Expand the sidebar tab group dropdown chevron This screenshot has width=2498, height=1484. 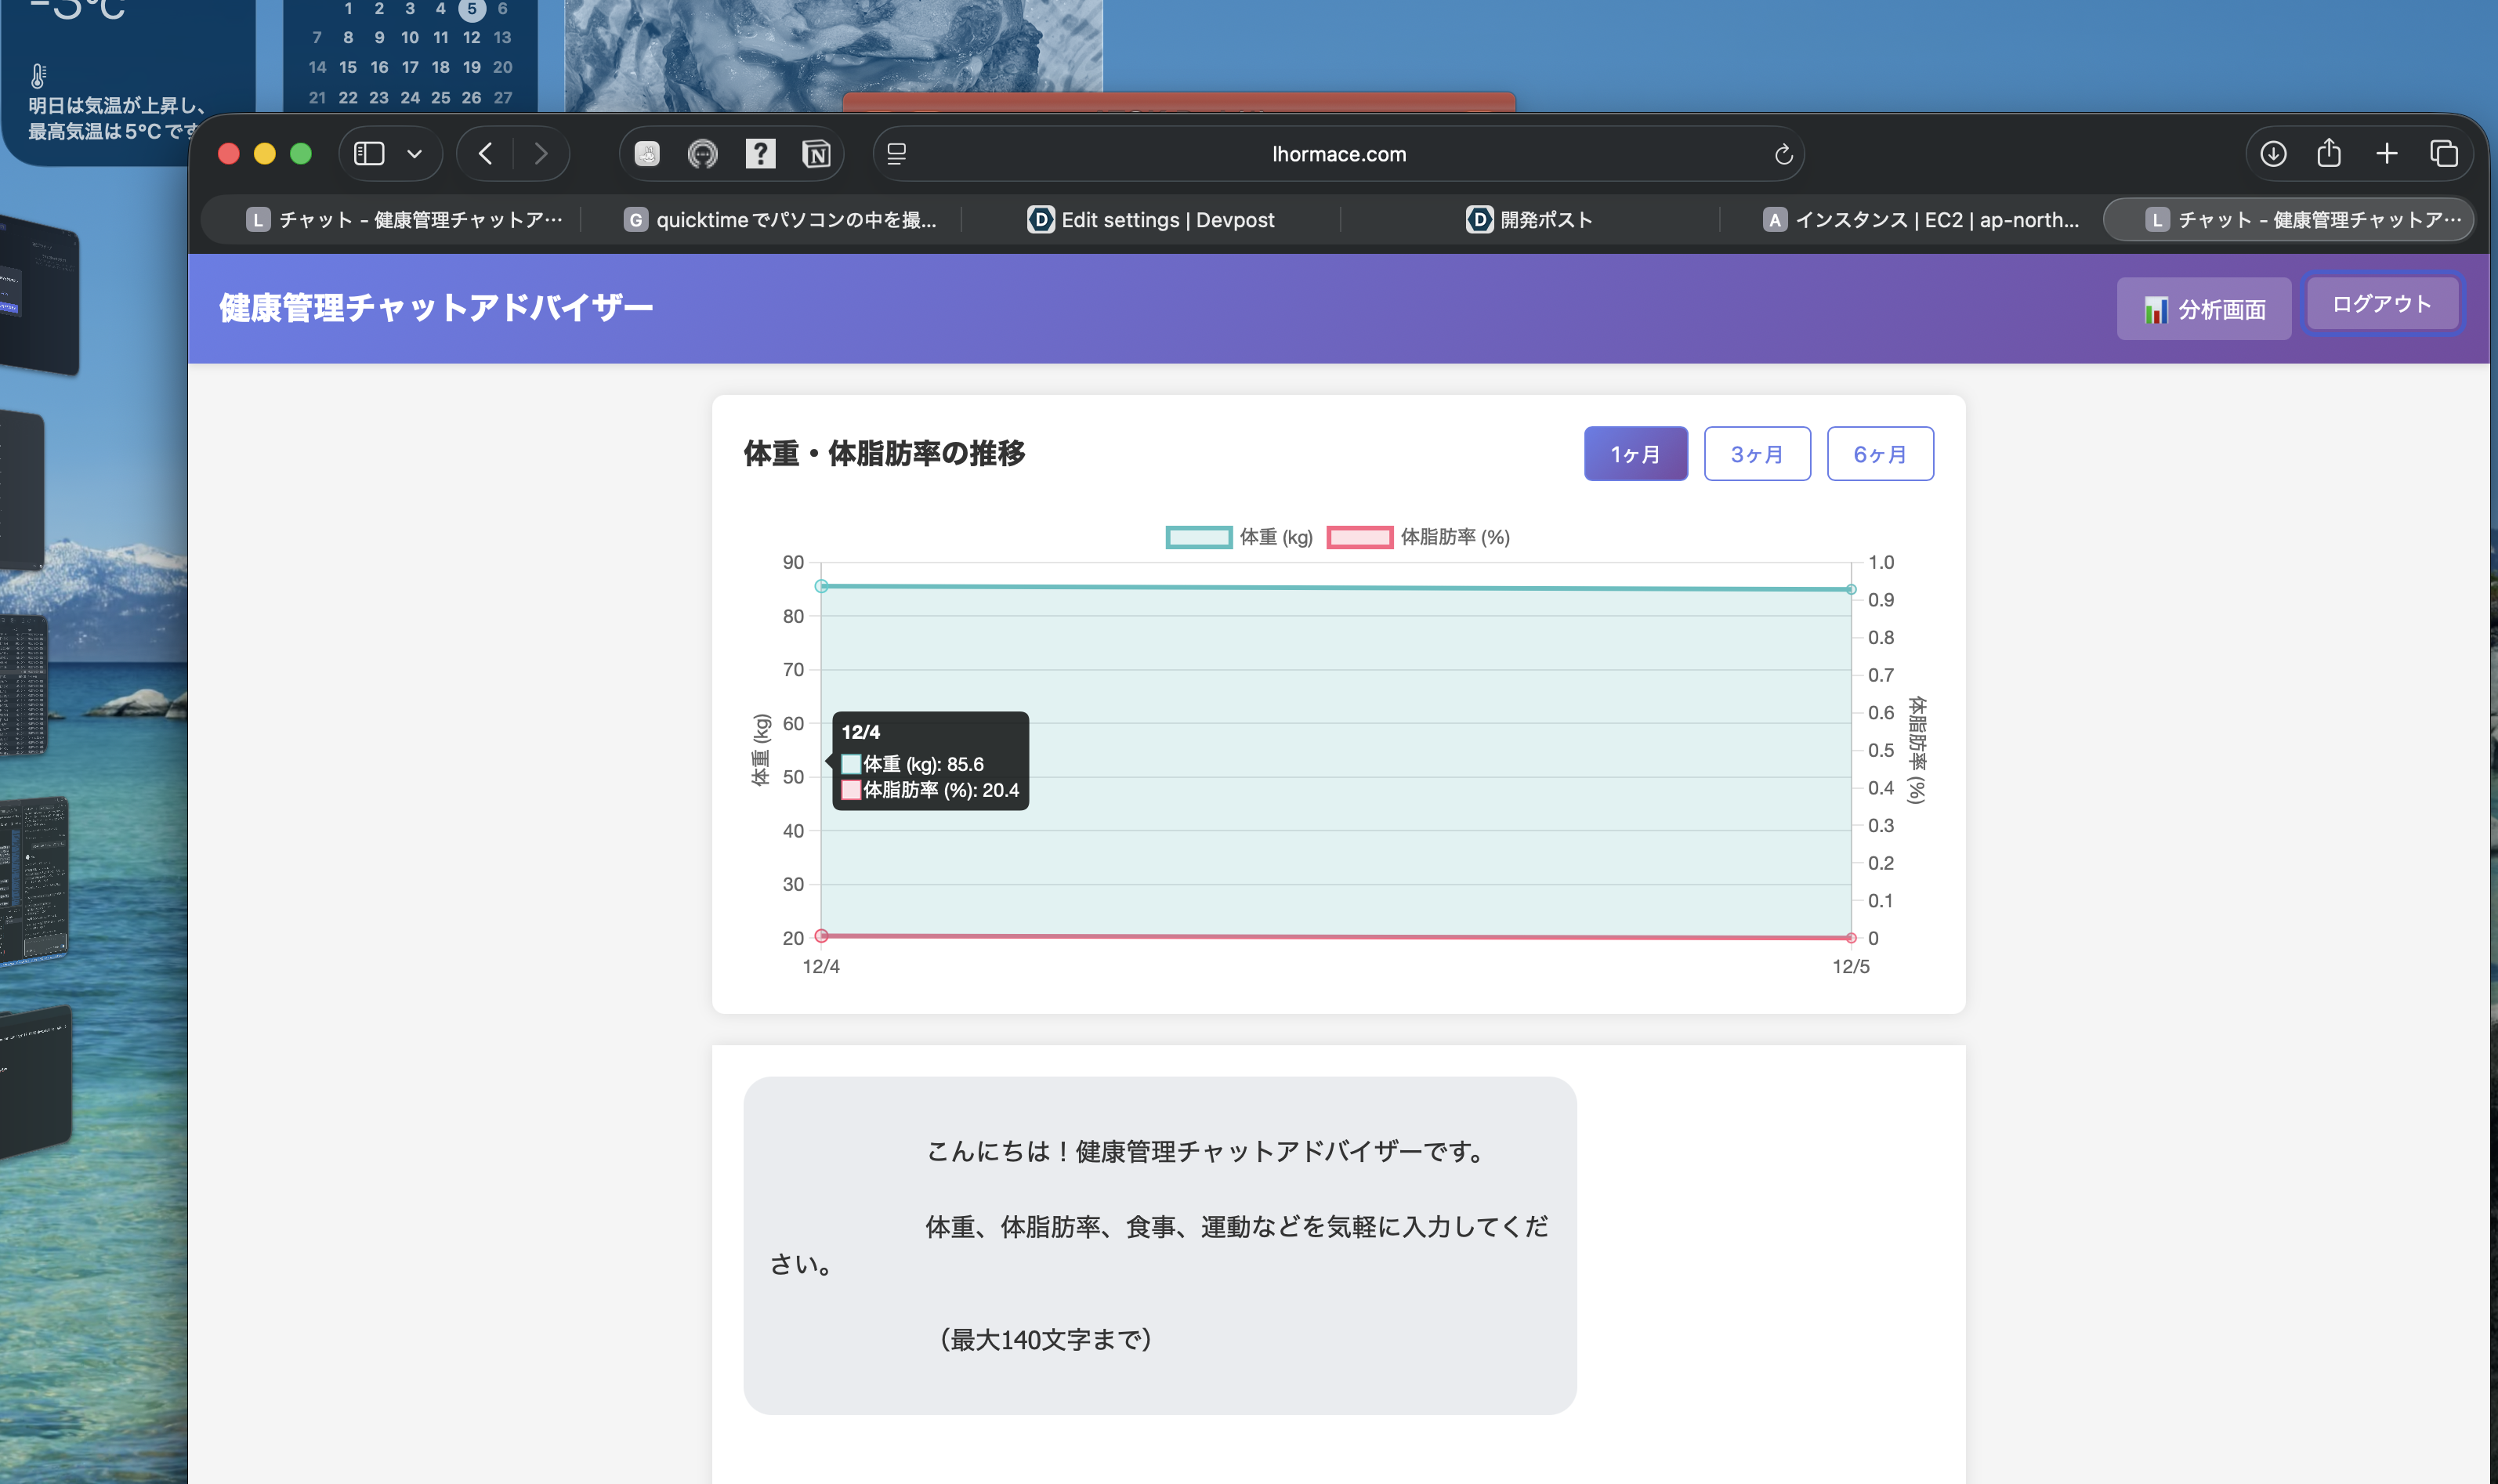click(414, 154)
